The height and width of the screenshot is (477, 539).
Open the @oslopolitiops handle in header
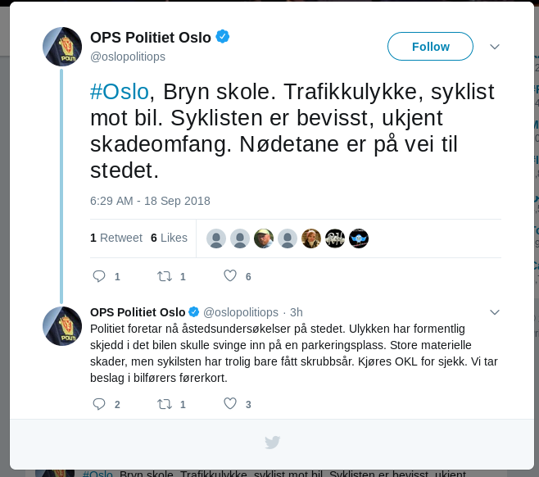coord(128,56)
